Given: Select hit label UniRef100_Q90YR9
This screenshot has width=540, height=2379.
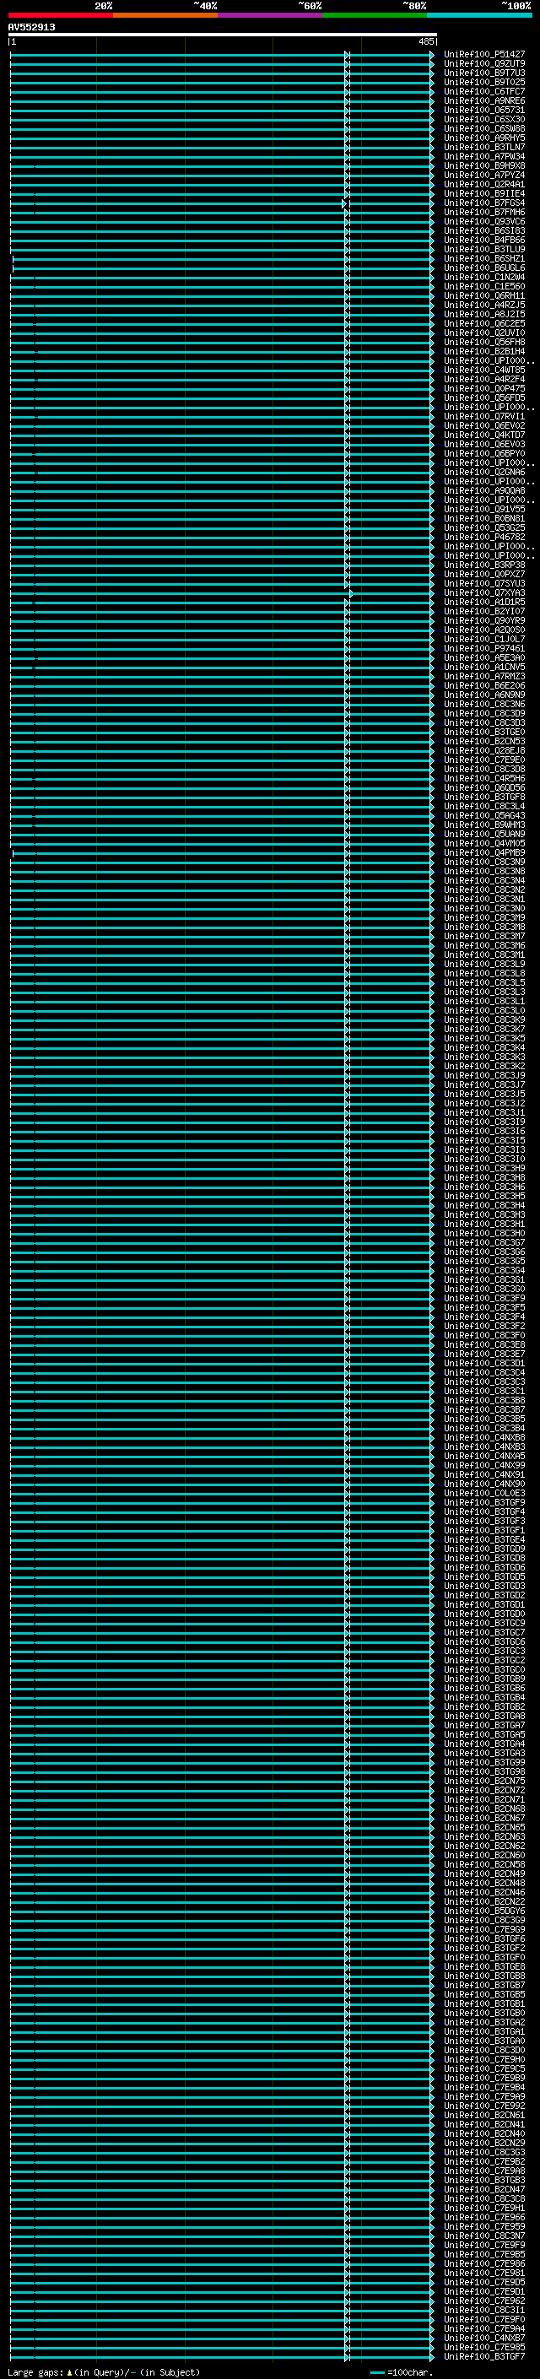Looking at the screenshot, I should (x=483, y=620).
